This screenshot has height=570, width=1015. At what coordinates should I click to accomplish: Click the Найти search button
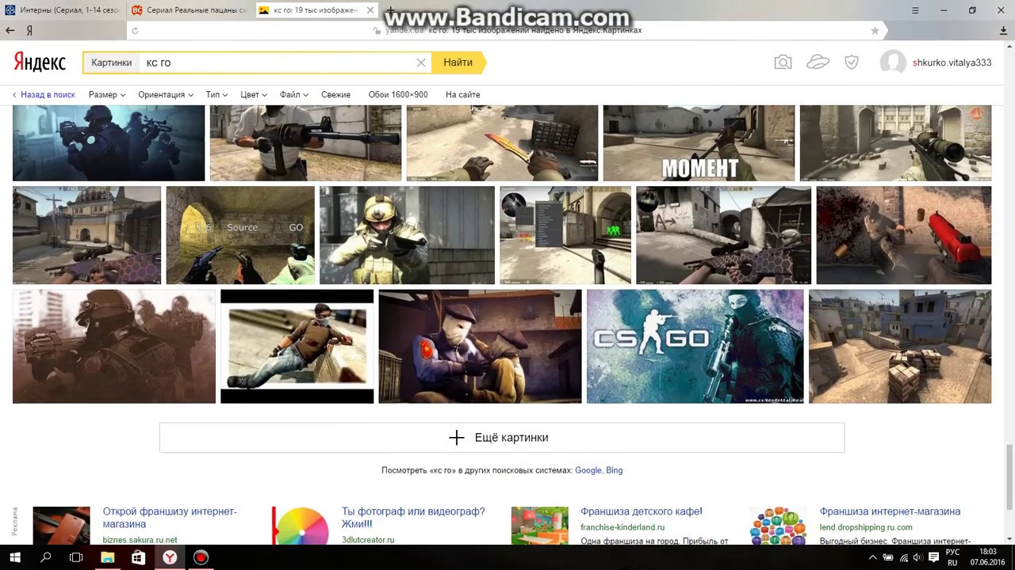coord(458,63)
